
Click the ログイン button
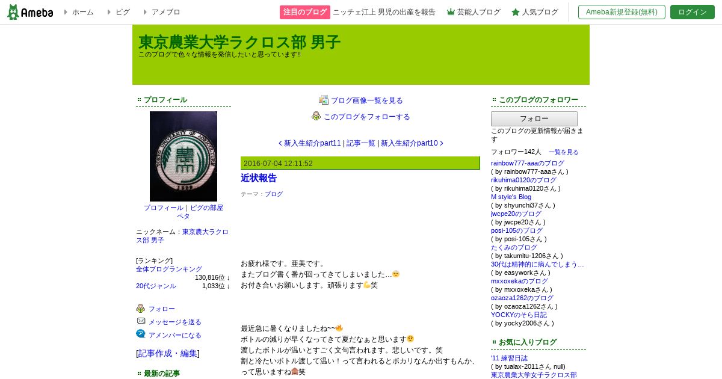pyautogui.click(x=693, y=12)
